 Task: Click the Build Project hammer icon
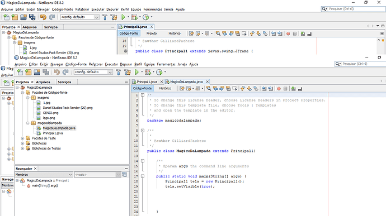point(119,72)
